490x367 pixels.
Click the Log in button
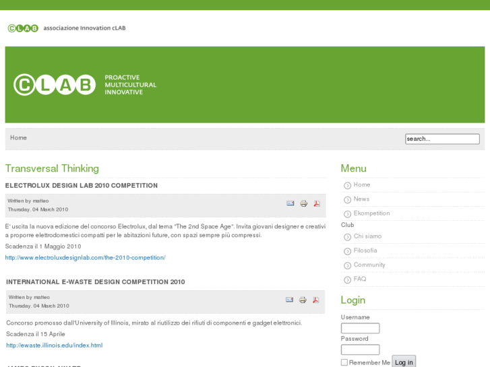(x=404, y=362)
